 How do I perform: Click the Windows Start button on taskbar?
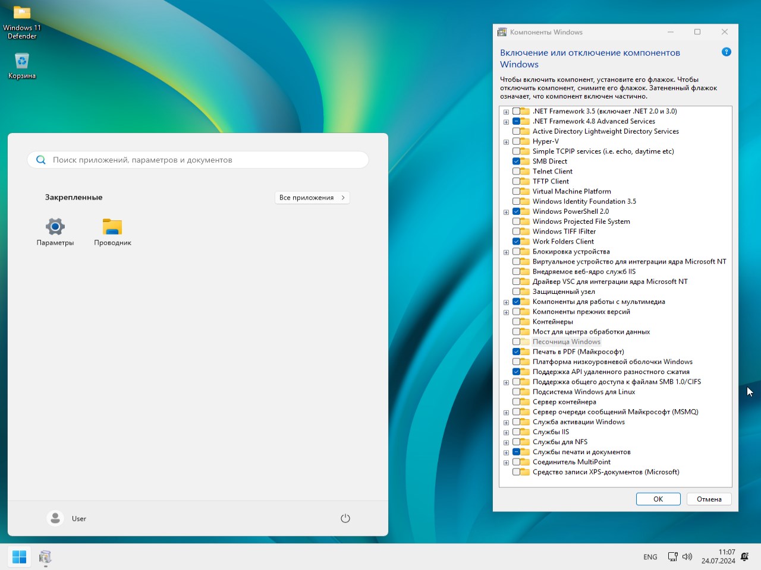pyautogui.click(x=19, y=557)
